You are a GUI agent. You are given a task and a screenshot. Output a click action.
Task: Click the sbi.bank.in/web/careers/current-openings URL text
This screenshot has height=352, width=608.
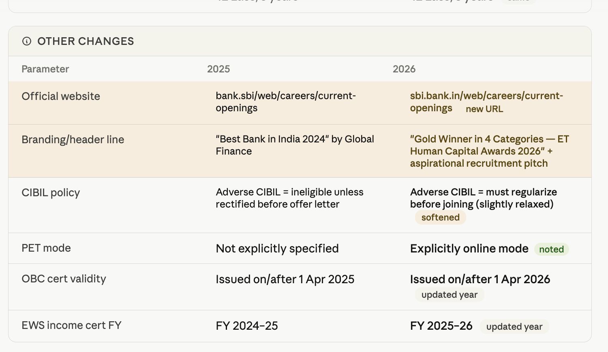pyautogui.click(x=486, y=102)
